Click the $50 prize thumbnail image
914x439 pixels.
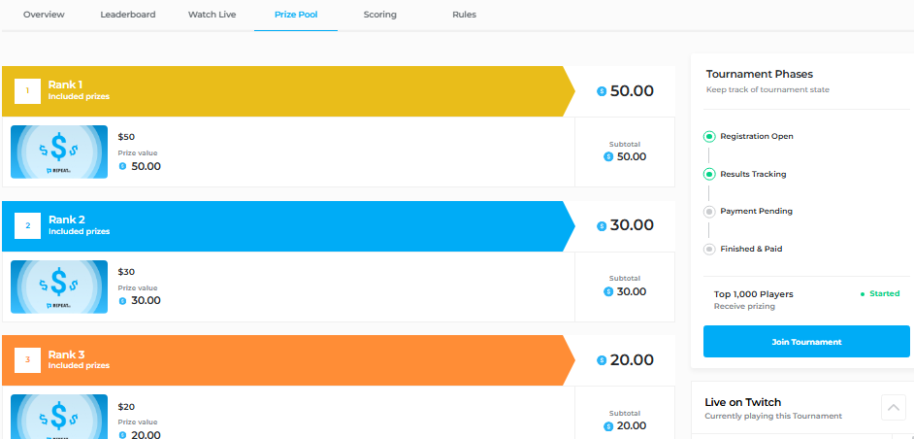pyautogui.click(x=59, y=152)
